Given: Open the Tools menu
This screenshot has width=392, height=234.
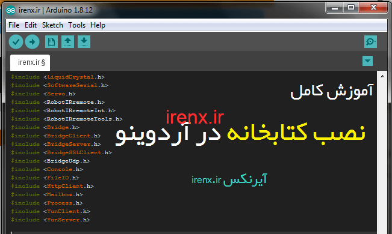Looking at the screenshot, I should coord(76,25).
